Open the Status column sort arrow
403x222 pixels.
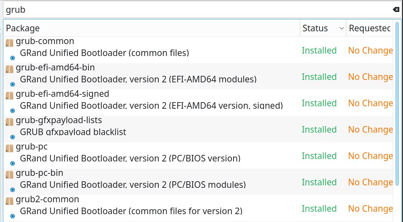341,28
